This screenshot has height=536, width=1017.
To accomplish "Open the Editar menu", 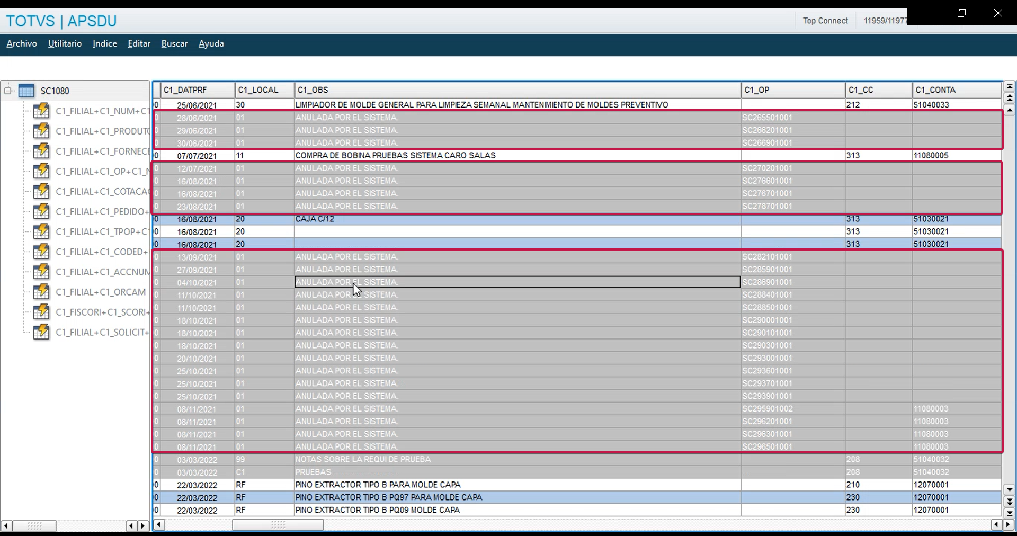I will click(x=139, y=43).
